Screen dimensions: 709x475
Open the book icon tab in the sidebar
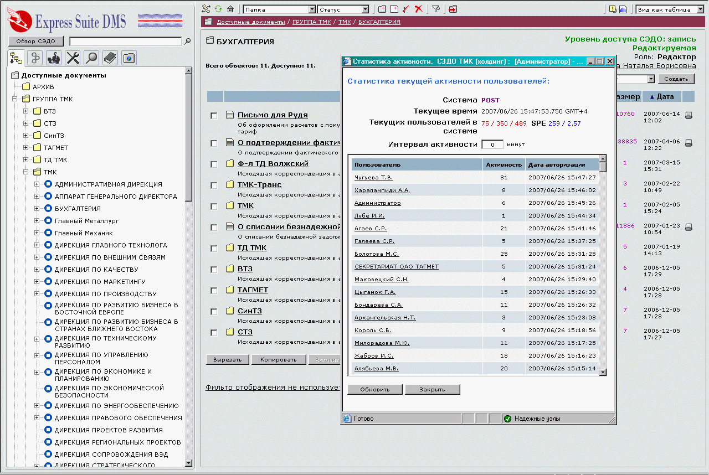(x=110, y=58)
